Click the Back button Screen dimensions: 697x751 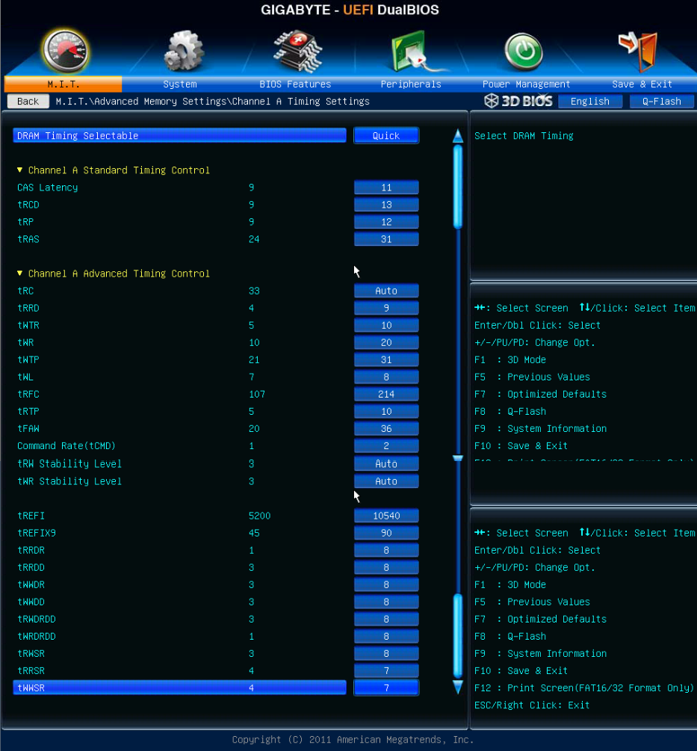28,101
